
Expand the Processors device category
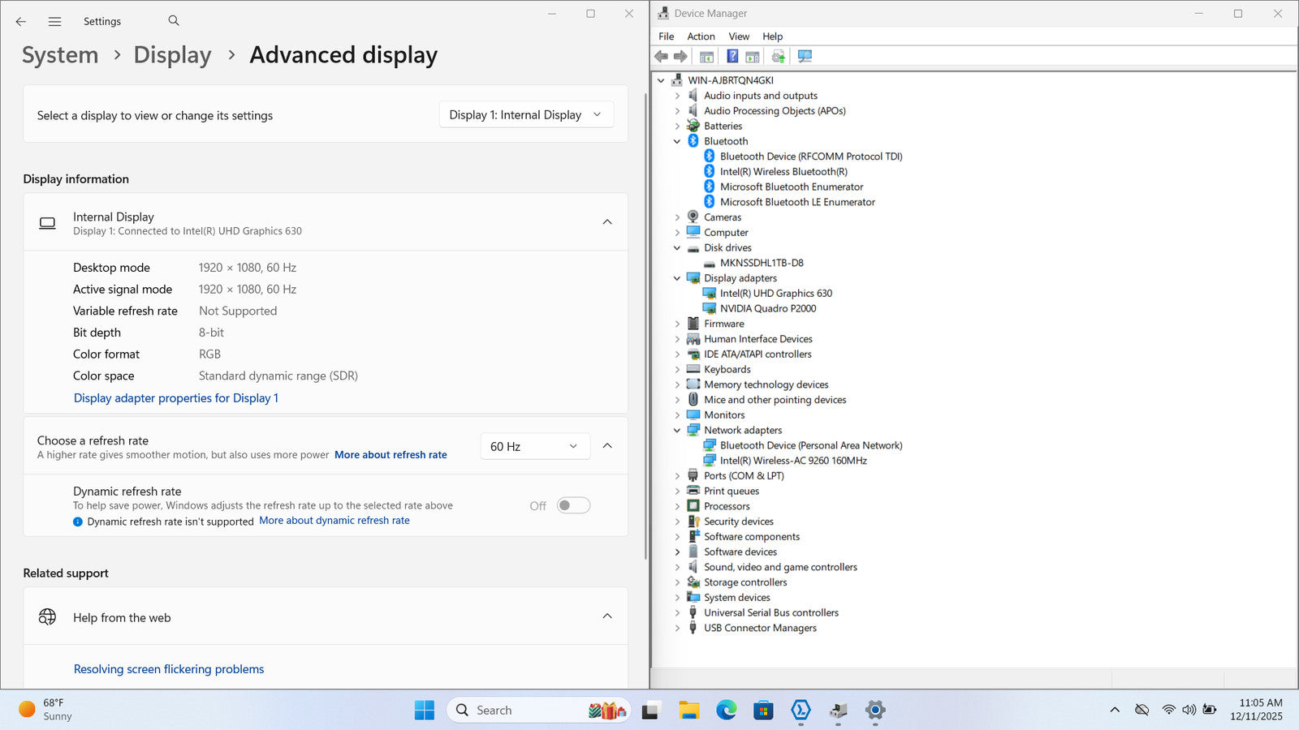677,506
